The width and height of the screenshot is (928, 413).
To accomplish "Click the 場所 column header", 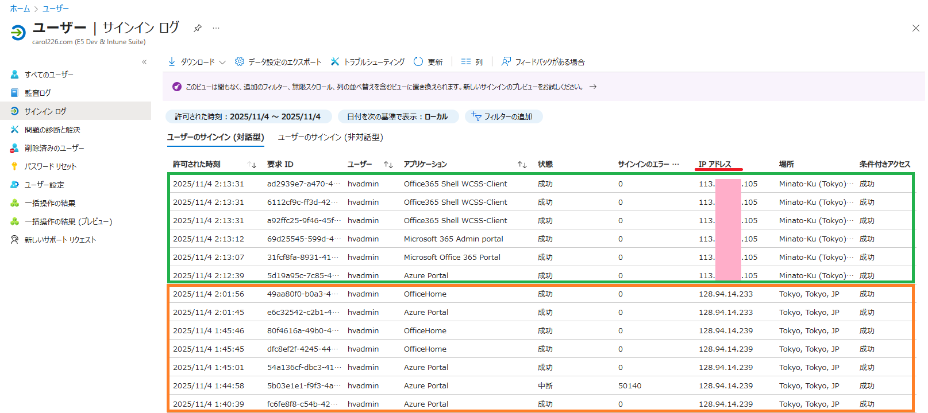I will coord(787,164).
